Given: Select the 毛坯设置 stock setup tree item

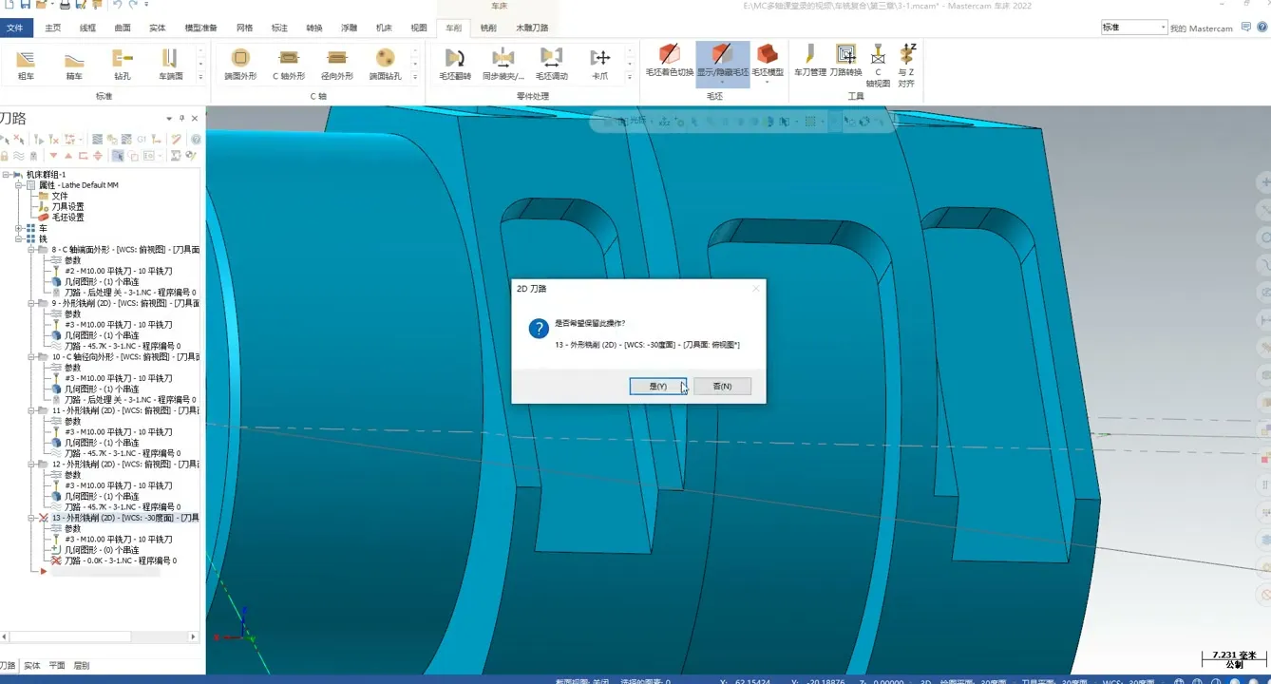Looking at the screenshot, I should coord(67,218).
